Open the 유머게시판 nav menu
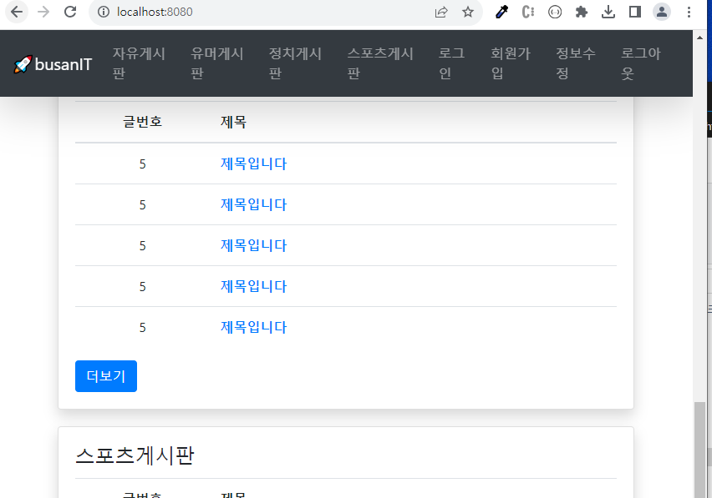 (x=217, y=63)
